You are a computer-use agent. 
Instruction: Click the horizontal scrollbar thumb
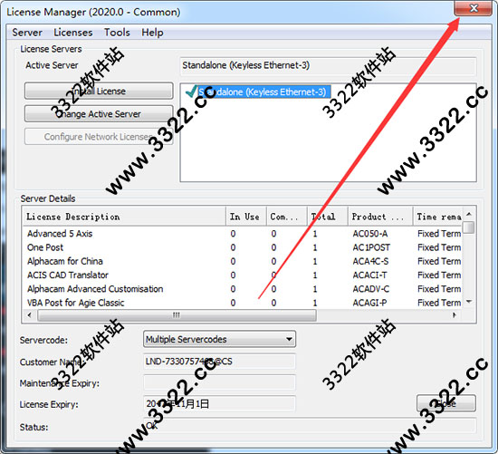click(x=177, y=315)
